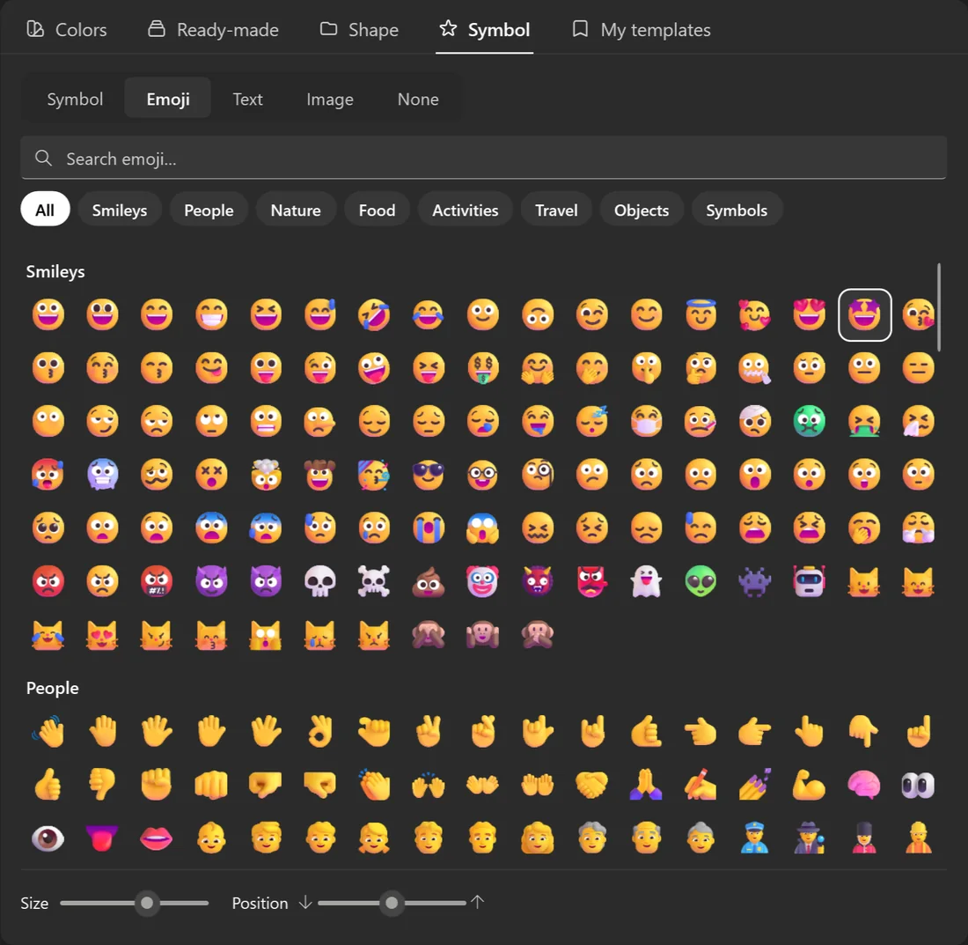Choose the loudly crying face emoji
The height and width of the screenshot is (945, 968).
(429, 528)
